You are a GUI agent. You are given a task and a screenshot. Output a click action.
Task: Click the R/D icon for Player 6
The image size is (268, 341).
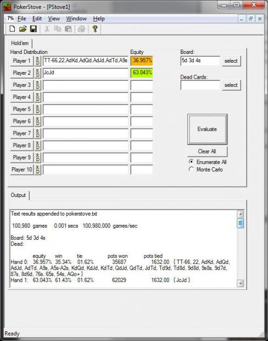(x=37, y=121)
